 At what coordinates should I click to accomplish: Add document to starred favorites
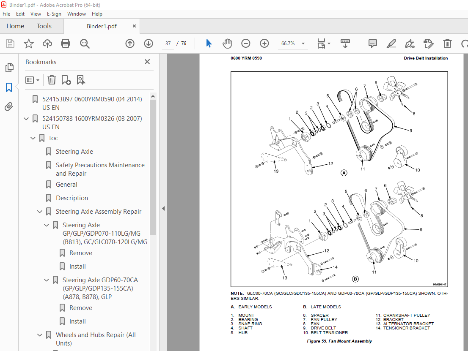(x=29, y=44)
